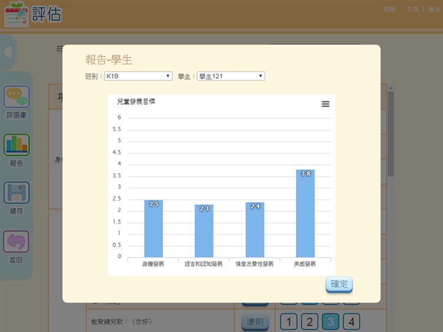
Task: Click the 美感發展 axis label
Action: [305, 264]
